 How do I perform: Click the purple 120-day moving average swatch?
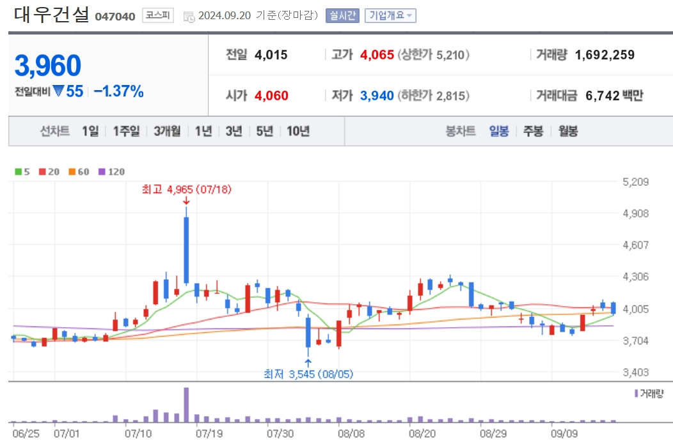[102, 171]
